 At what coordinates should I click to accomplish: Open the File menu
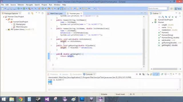(2, 5)
